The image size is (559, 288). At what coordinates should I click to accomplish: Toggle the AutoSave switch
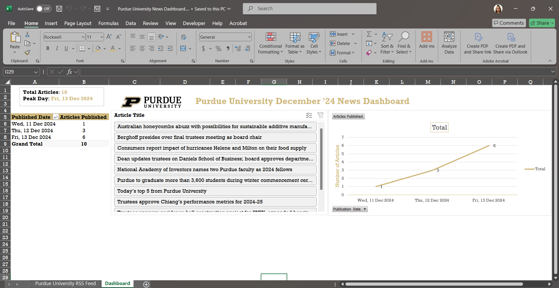43,9
